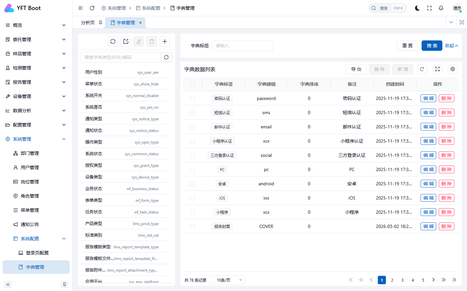Open notifications bell icon
The image size is (467, 291).
coord(441,8)
